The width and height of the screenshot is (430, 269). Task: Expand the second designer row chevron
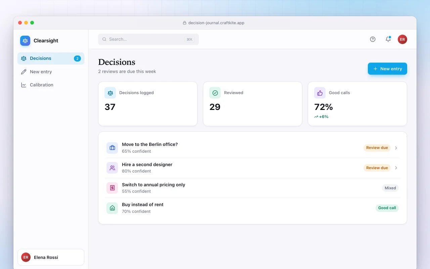tap(396, 168)
